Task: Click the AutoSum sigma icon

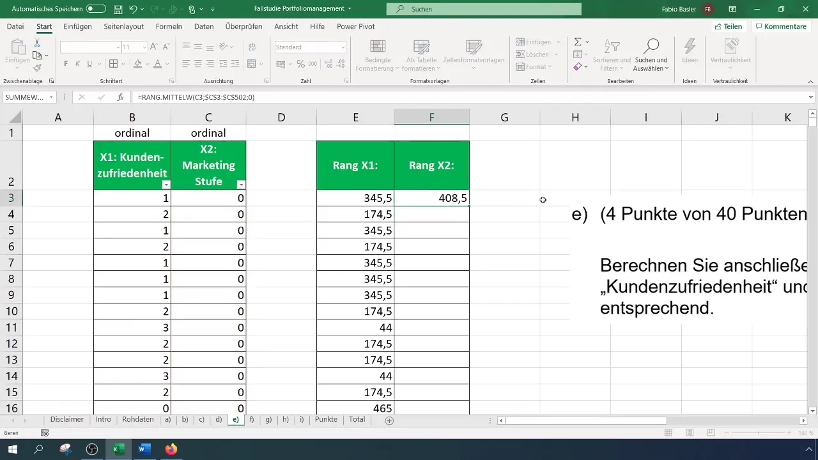Action: tap(577, 42)
